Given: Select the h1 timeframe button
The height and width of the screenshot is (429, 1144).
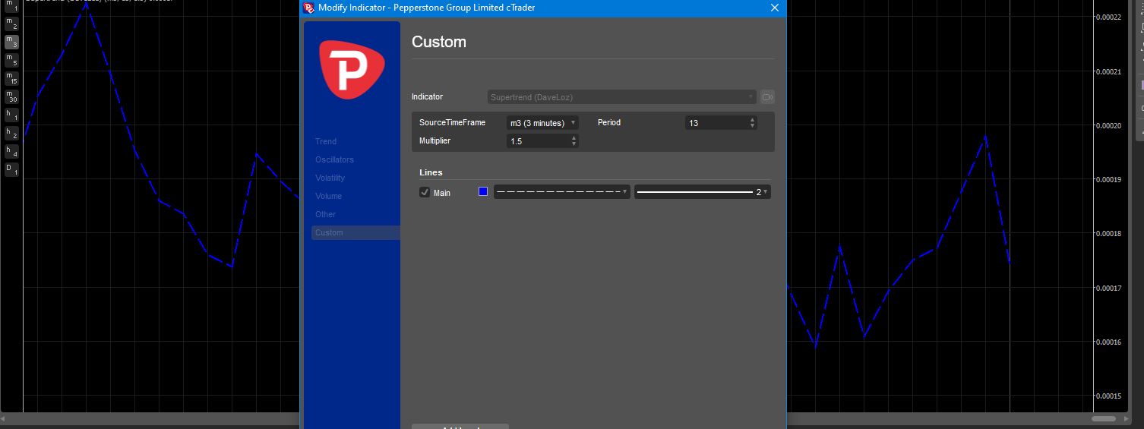Looking at the screenshot, I should click(11, 115).
